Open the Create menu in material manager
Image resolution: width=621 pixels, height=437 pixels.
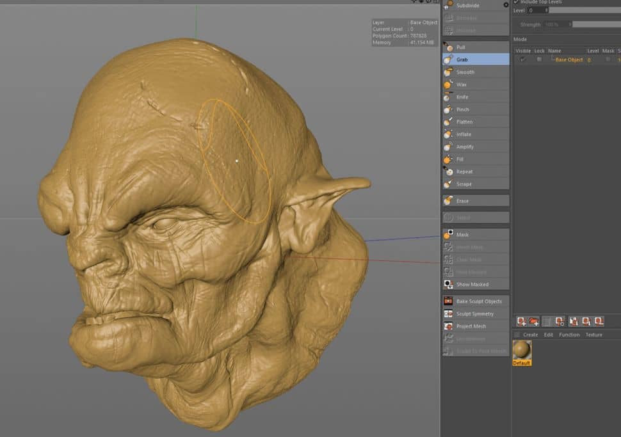click(x=529, y=334)
